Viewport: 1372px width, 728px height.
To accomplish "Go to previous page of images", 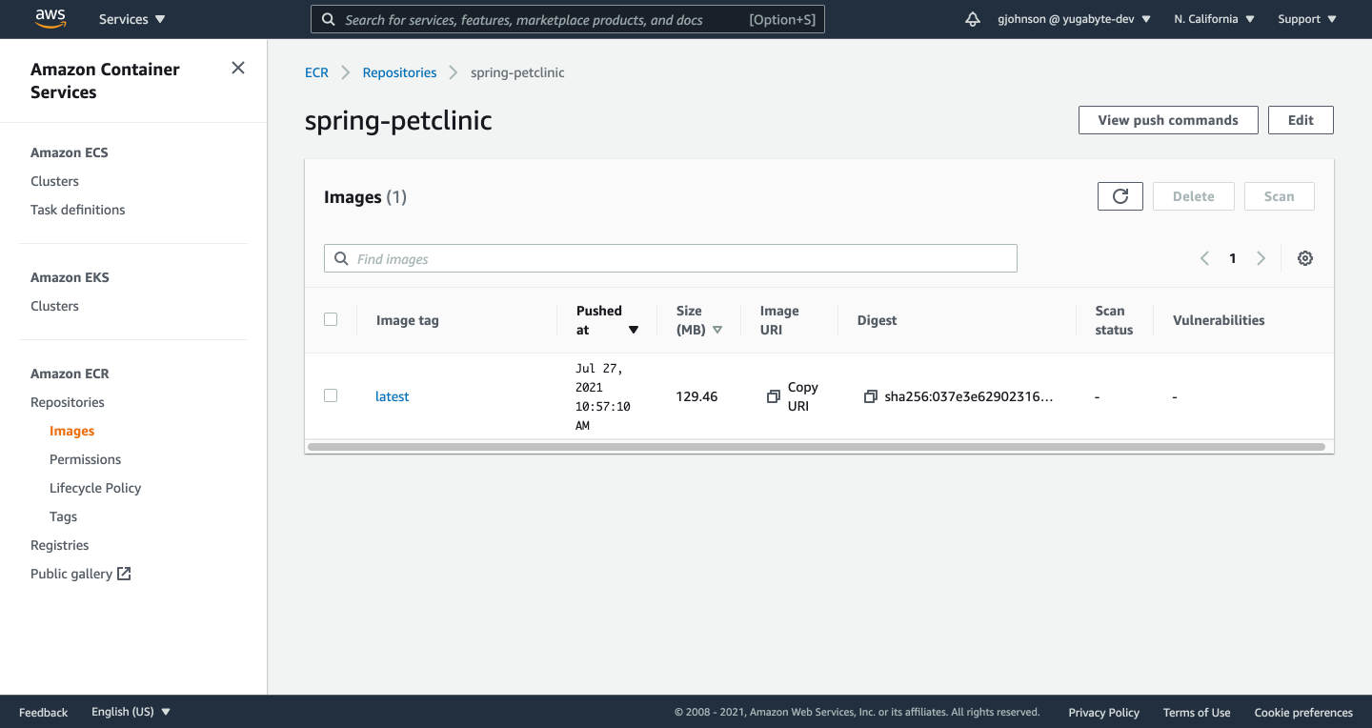I will (1204, 257).
